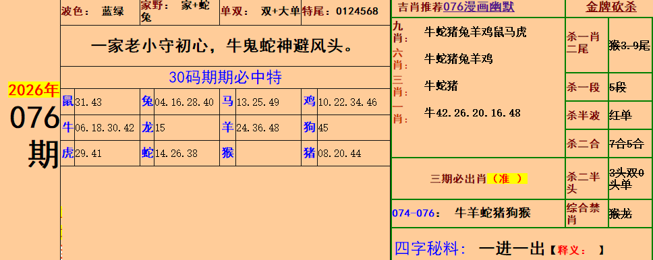653x260 pixels.
Task: Click the 蛇 zodiac label in number table
Action: (148, 153)
